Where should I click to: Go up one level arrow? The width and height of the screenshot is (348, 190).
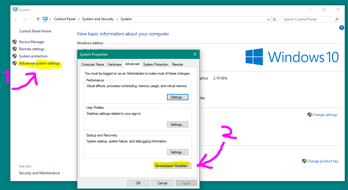38,19
